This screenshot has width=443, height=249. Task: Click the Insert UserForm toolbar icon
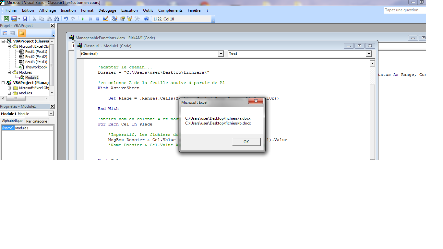click(14, 19)
